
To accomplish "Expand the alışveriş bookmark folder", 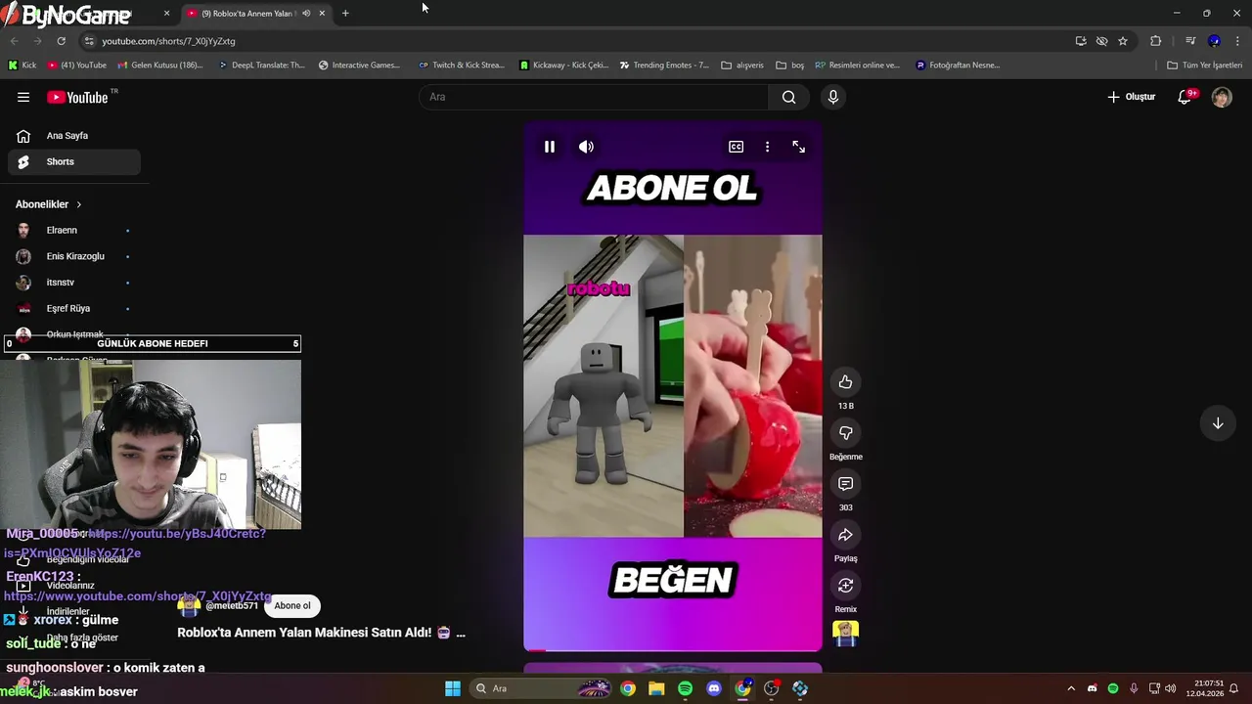I will click(742, 66).
